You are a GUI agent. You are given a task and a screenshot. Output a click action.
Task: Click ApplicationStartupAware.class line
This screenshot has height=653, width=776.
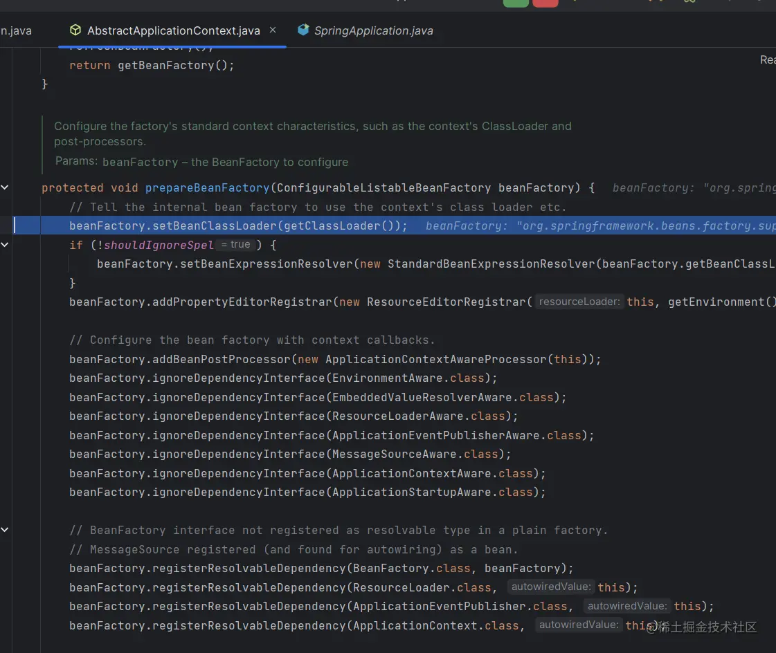click(x=307, y=493)
